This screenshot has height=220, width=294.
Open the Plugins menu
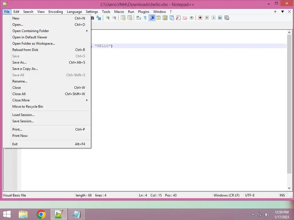pyautogui.click(x=144, y=11)
